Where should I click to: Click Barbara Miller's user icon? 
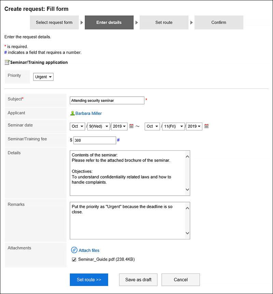tap(72, 113)
